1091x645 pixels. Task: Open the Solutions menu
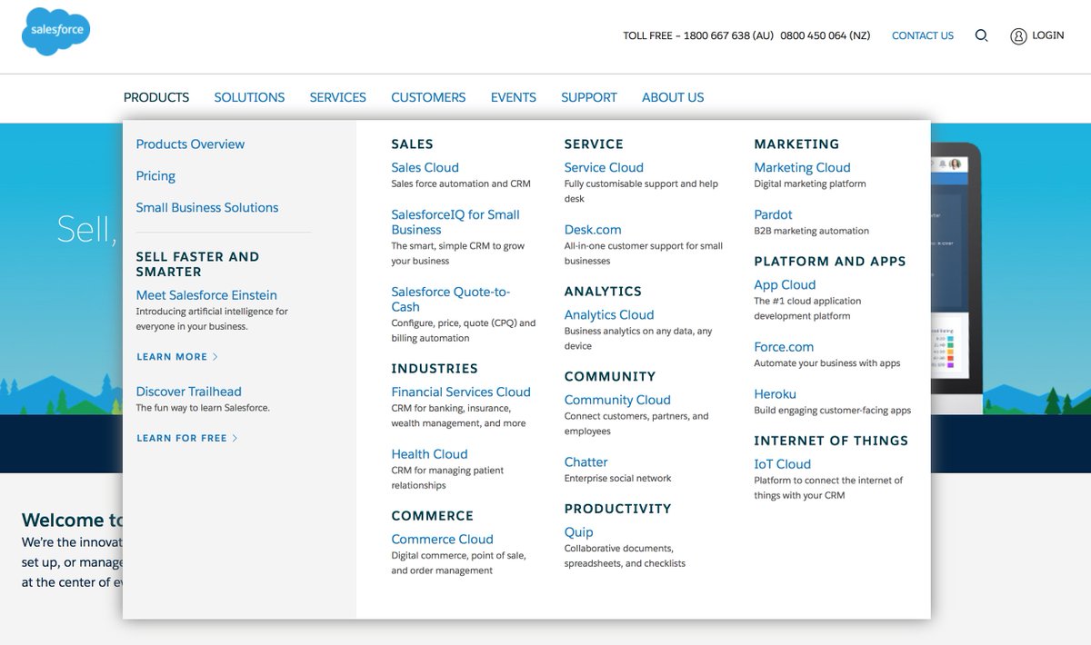(x=249, y=97)
